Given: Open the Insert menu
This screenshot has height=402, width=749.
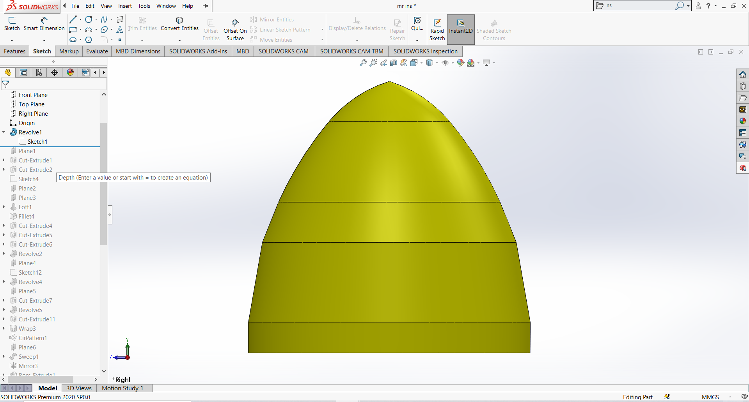Looking at the screenshot, I should click(x=125, y=6).
